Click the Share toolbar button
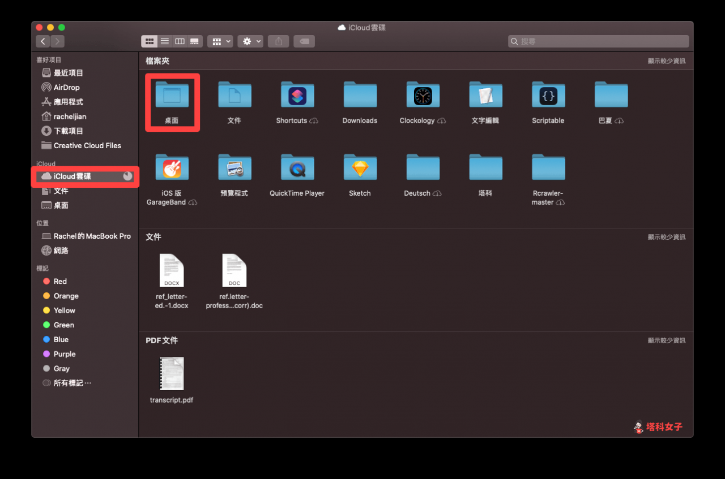Image resolution: width=725 pixels, height=479 pixels. (278, 41)
